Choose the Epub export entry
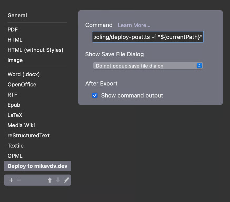 click(x=14, y=105)
